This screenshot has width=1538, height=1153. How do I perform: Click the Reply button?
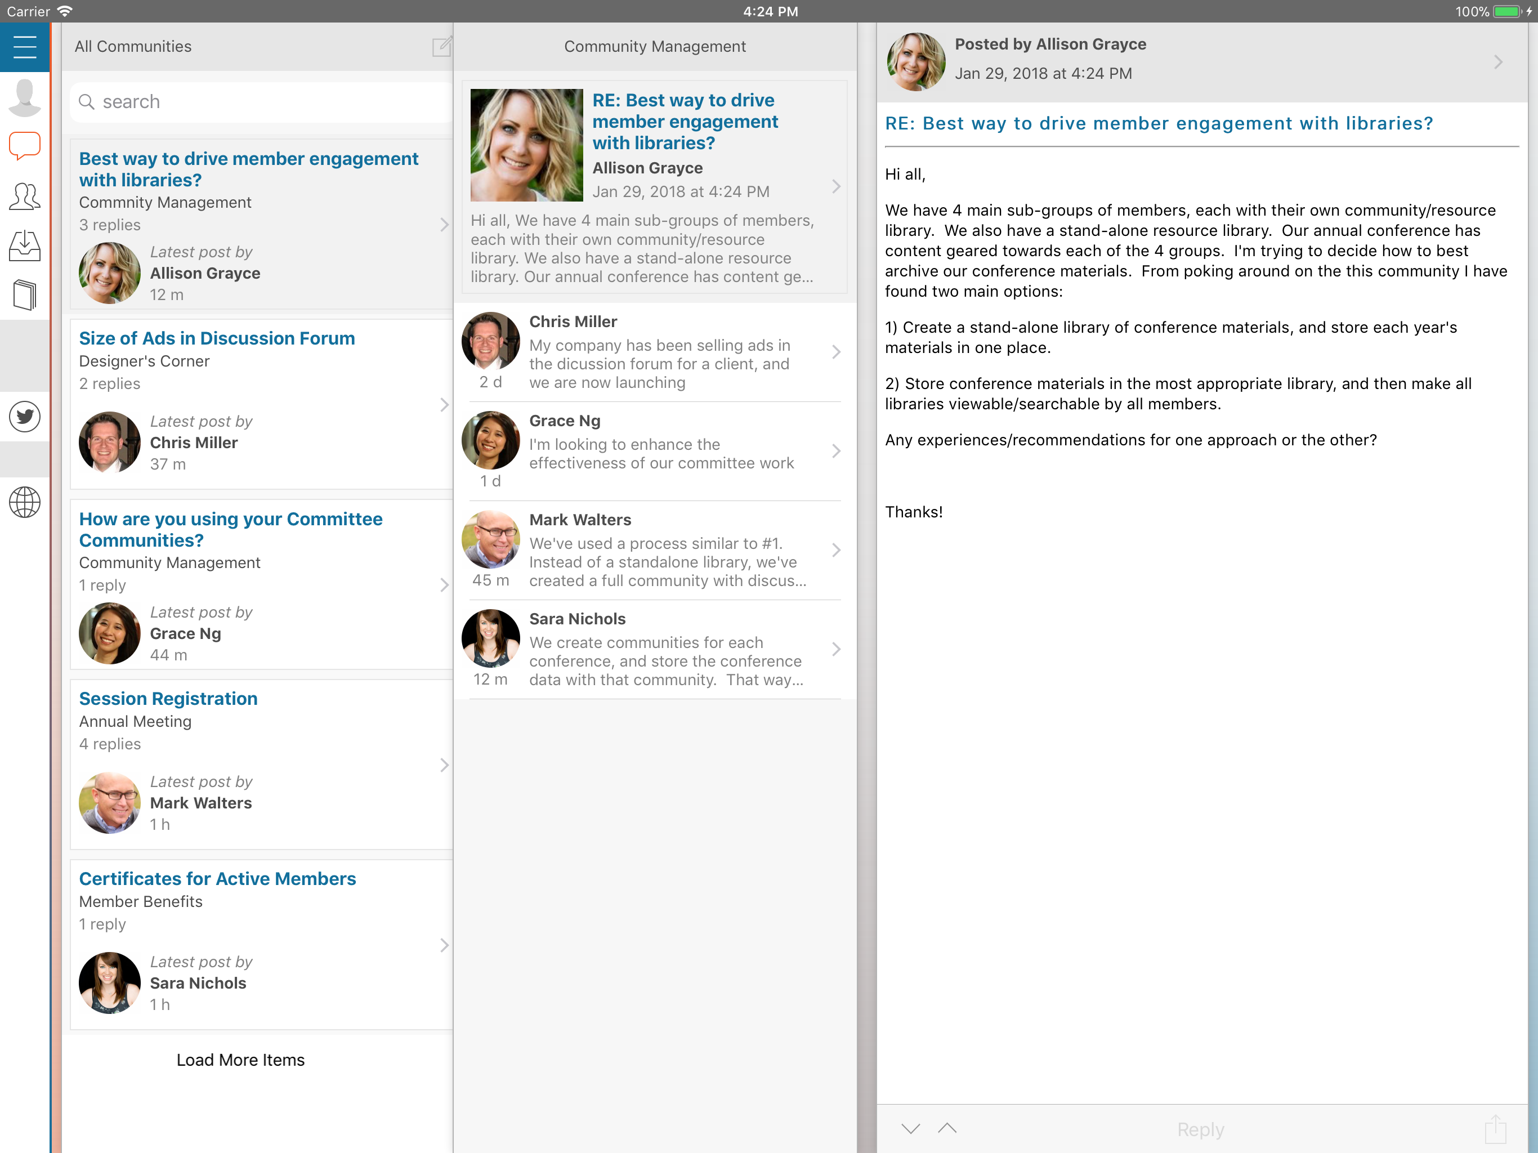click(1200, 1129)
